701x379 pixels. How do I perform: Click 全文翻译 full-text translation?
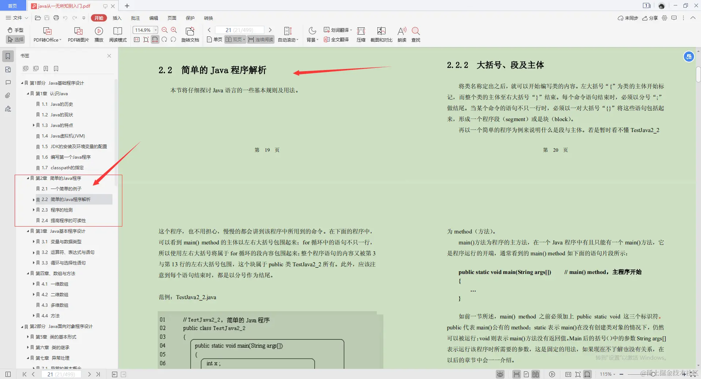click(336, 39)
